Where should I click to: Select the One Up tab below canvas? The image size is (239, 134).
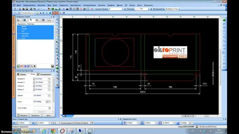[x=68, y=116]
